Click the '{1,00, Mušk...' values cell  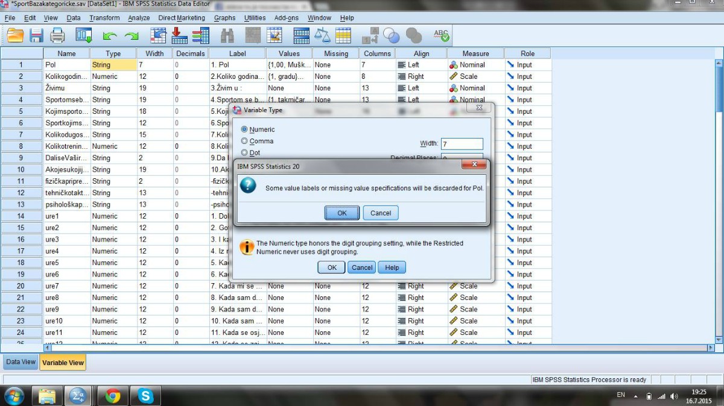288,65
